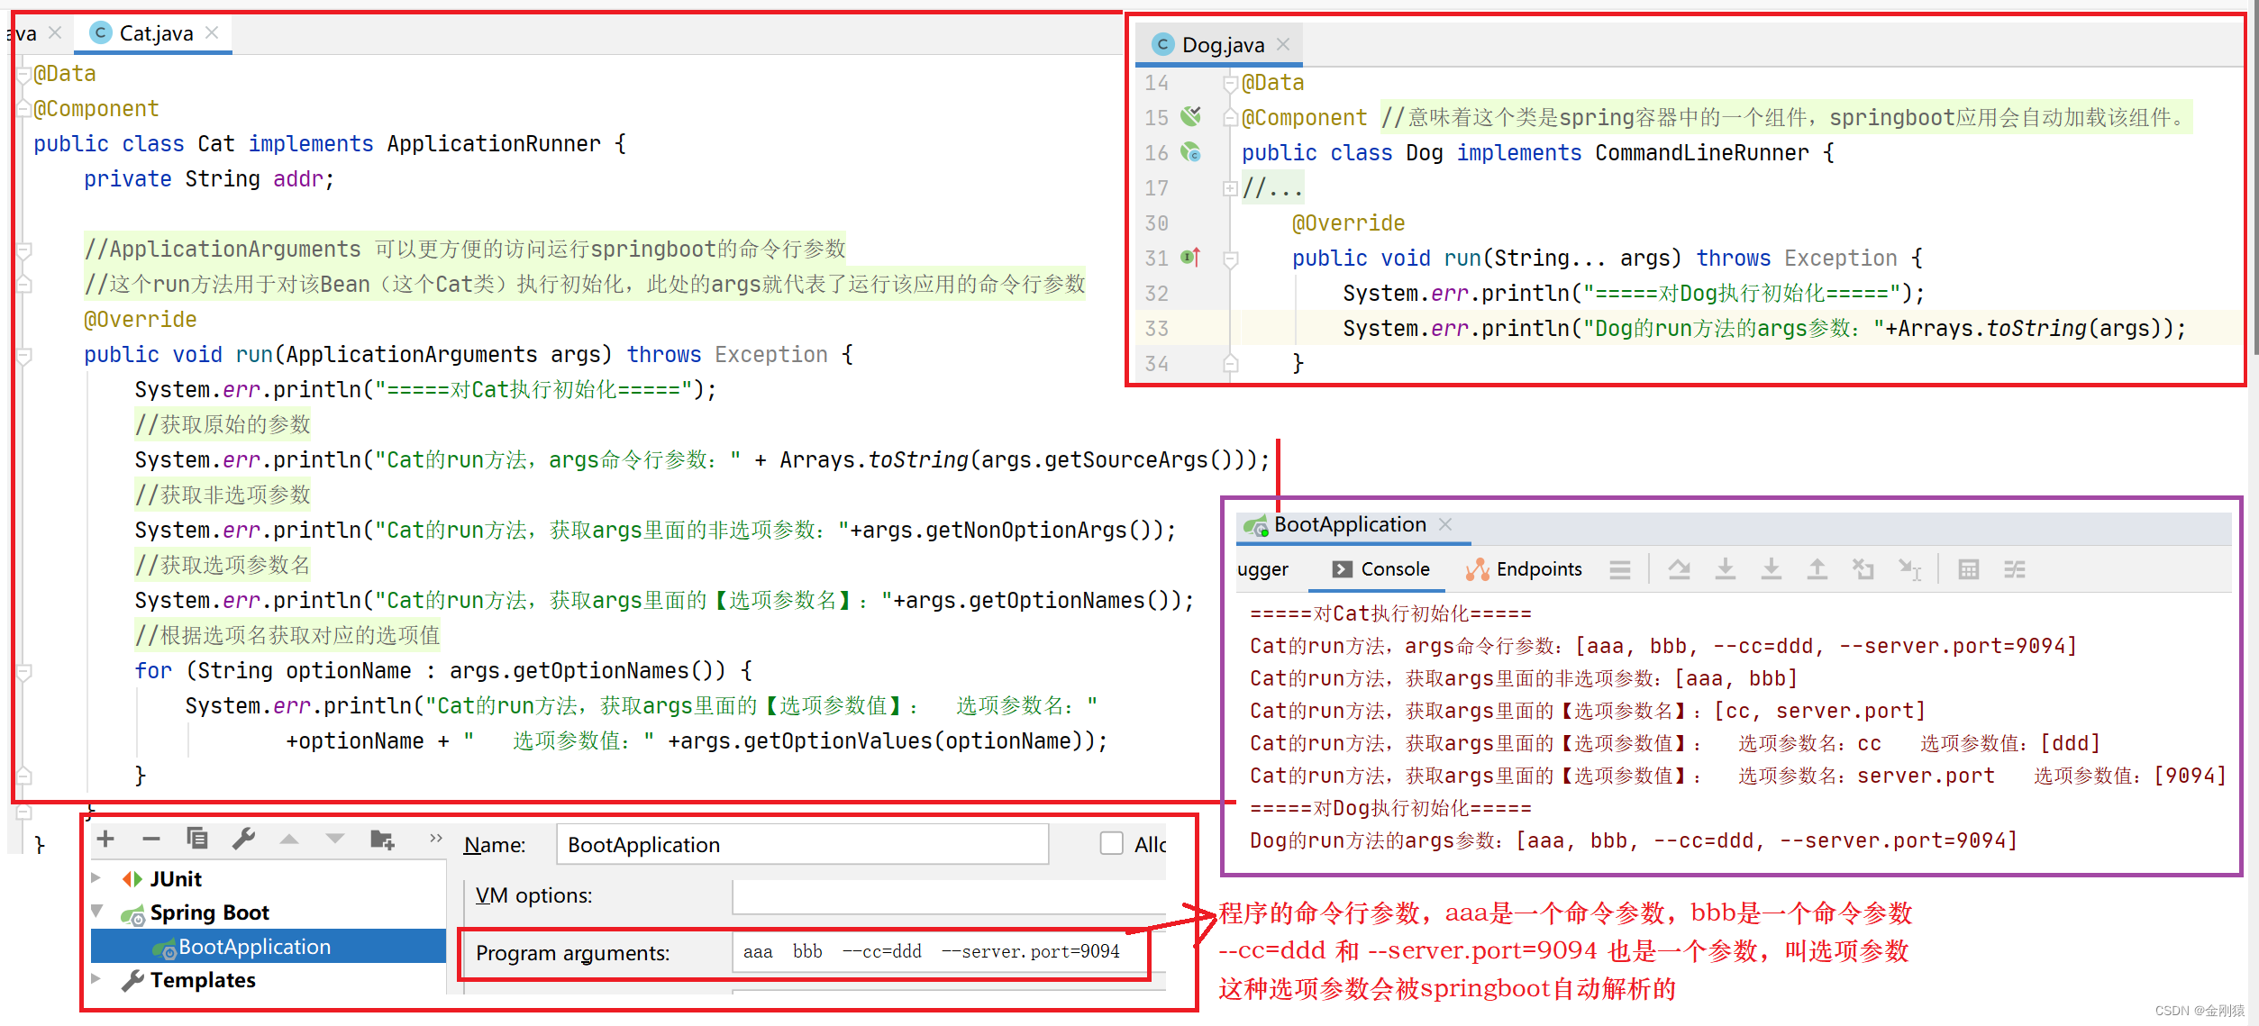The height and width of the screenshot is (1026, 2259).
Task: Click 'CommandLineRunner' in the Dog class declaration
Action: [x=1701, y=153]
